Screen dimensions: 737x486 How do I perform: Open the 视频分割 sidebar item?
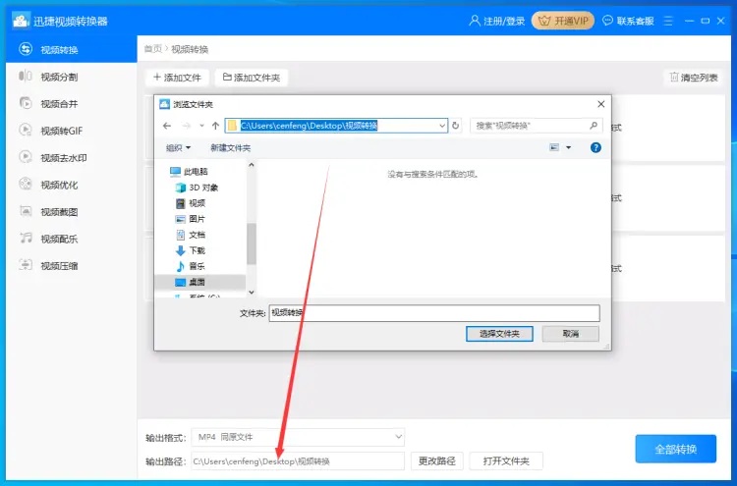click(x=72, y=77)
